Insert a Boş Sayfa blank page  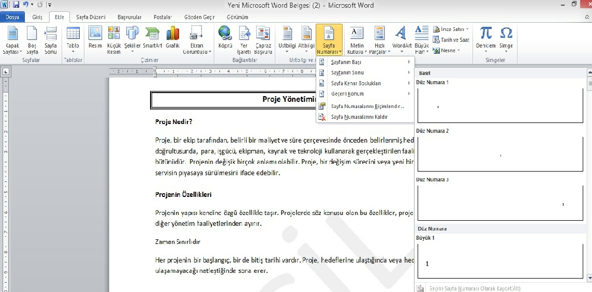(x=32, y=40)
